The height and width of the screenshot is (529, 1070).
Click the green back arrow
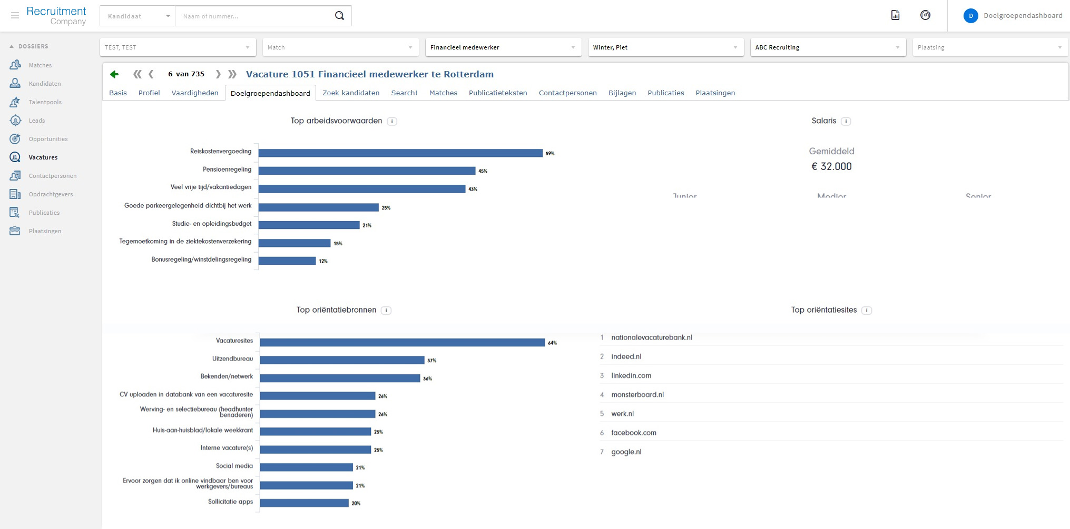click(x=114, y=74)
